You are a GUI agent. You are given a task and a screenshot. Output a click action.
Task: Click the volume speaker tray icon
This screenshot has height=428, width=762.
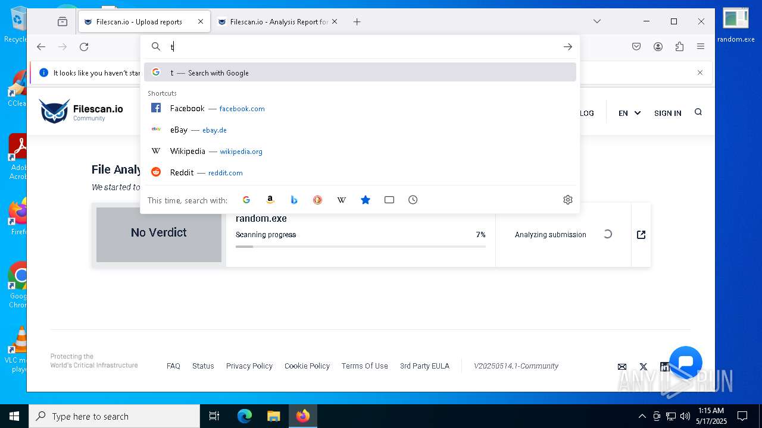[x=685, y=416]
